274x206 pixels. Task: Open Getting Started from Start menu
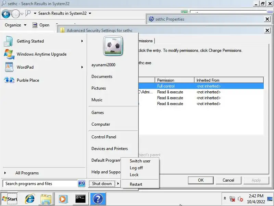tap(43, 41)
